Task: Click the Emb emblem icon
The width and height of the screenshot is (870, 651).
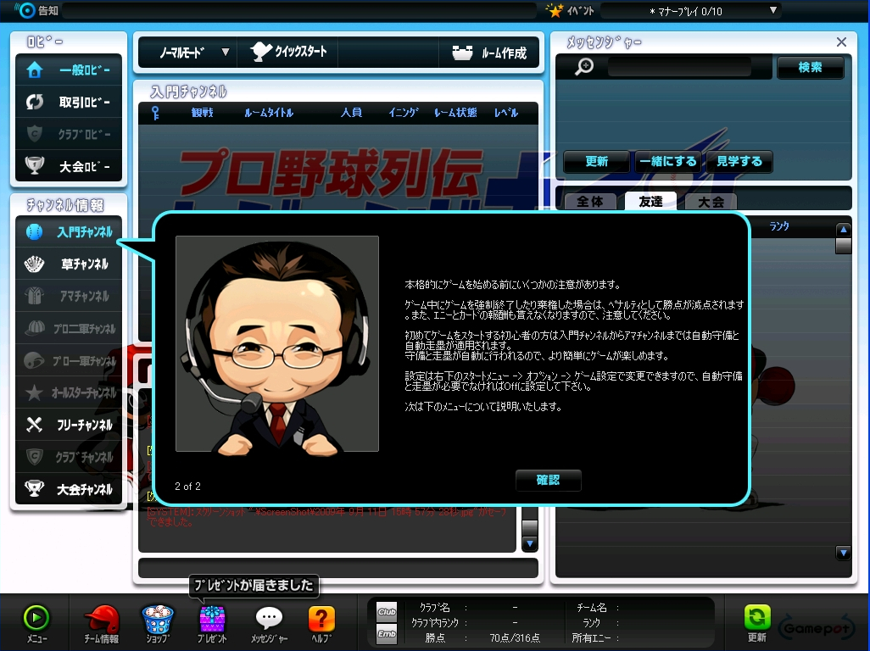Action: point(387,633)
